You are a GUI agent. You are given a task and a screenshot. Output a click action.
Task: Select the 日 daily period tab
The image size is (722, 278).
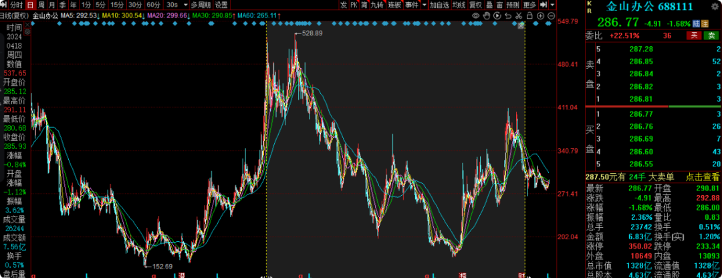(30, 5)
